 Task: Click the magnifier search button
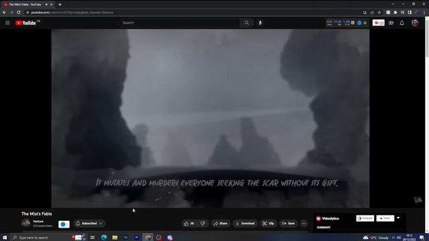247,23
